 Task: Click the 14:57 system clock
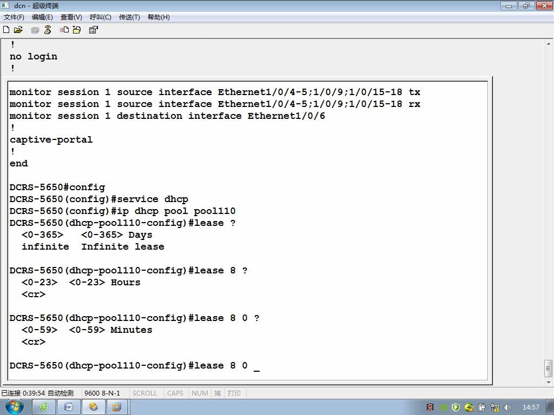531,407
